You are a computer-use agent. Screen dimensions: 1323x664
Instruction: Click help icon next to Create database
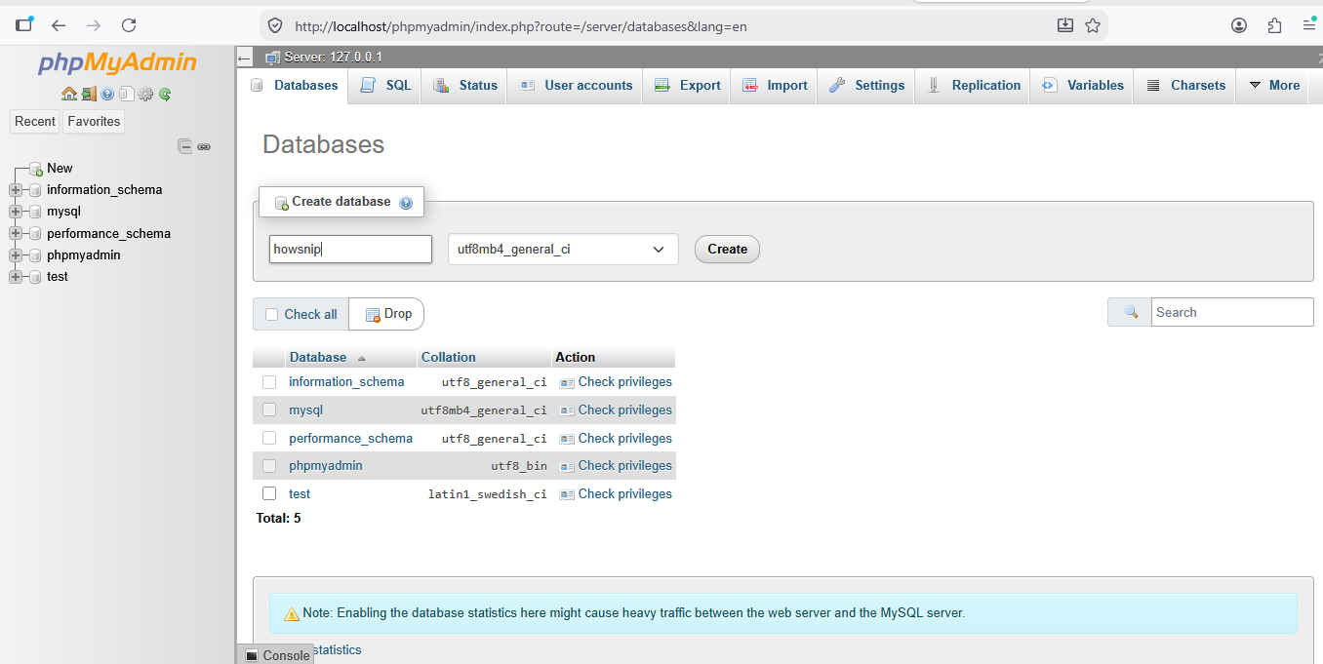[406, 203]
